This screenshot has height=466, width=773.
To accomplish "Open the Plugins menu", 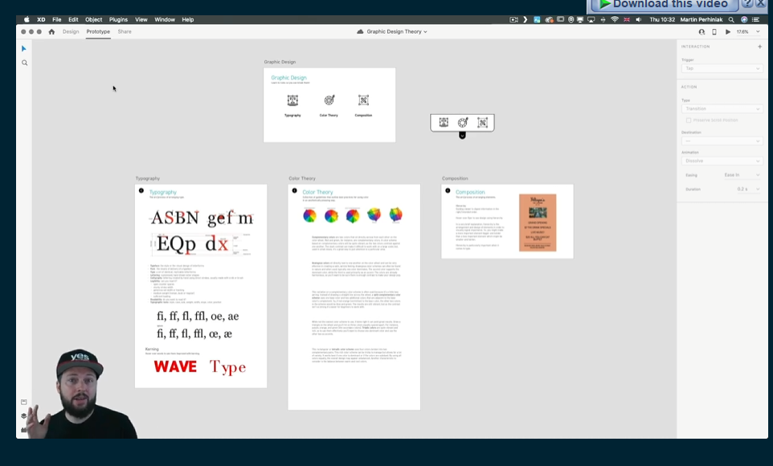I will pos(118,20).
